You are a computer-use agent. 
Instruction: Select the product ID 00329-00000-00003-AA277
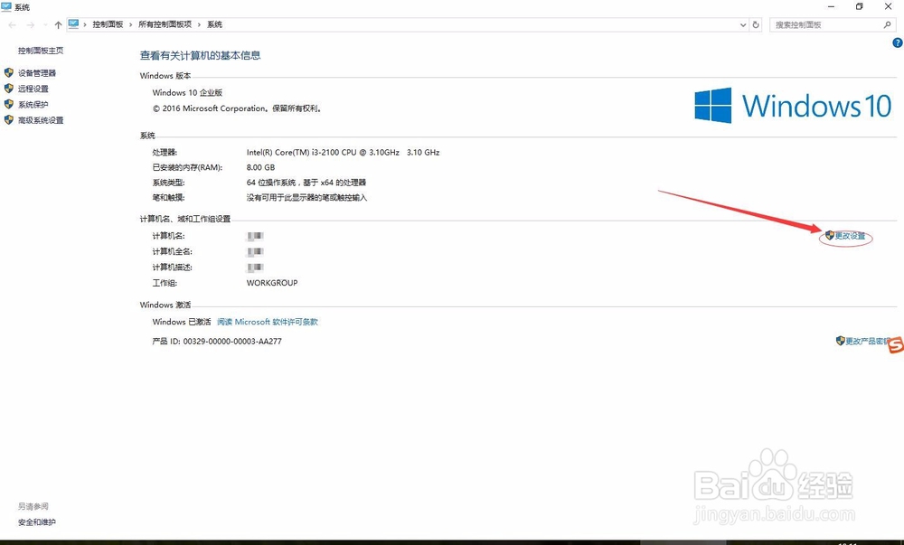(232, 341)
